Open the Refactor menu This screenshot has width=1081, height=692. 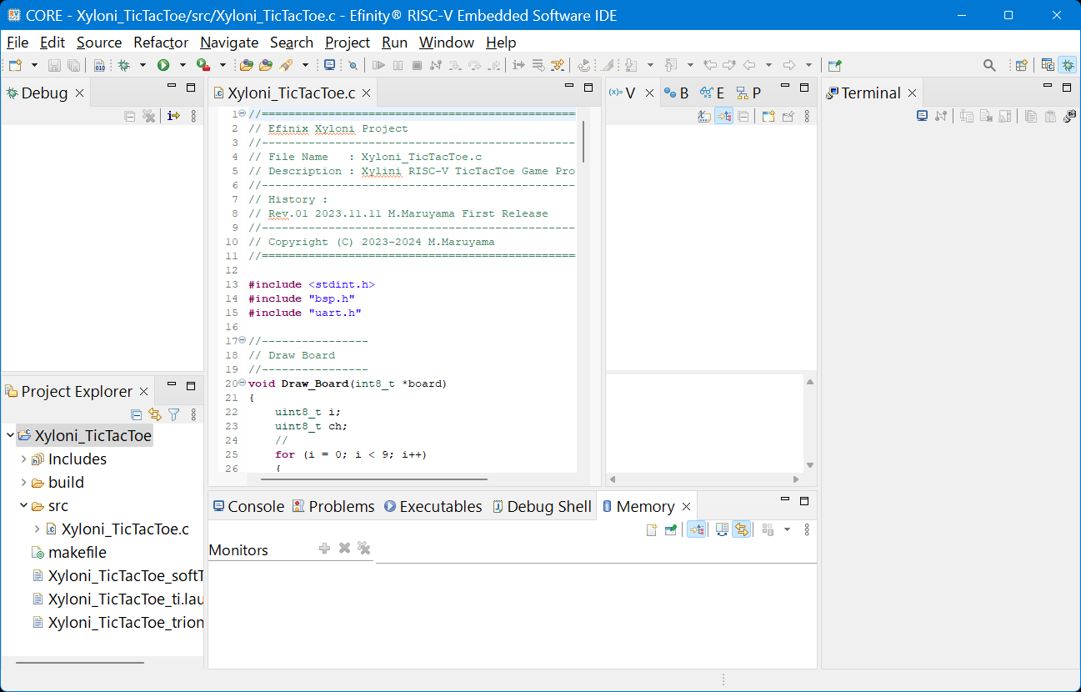(161, 43)
